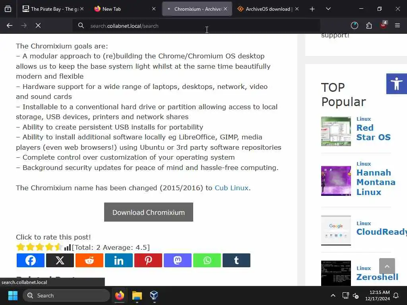
Task: Click the address bar URL field
Action: point(196,26)
